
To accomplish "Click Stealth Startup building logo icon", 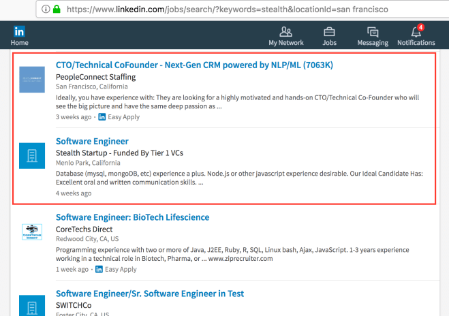I will click(x=32, y=156).
